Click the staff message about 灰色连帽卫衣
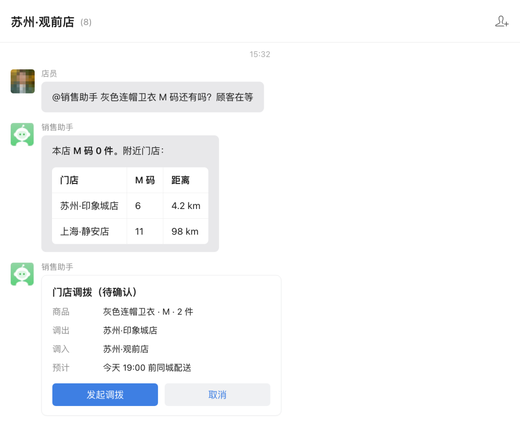 tap(153, 97)
